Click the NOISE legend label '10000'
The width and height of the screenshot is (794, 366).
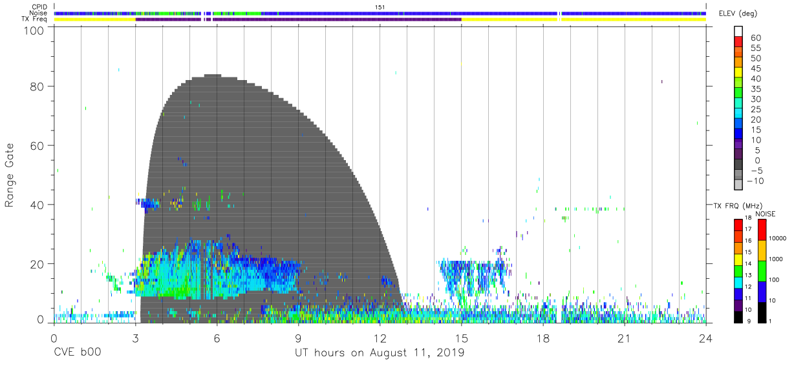777,238
